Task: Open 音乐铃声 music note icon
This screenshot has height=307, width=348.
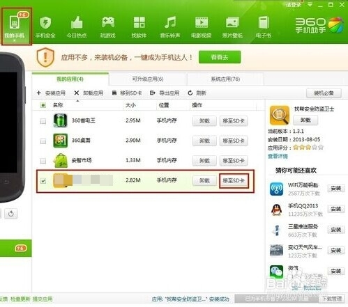Action: pyautogui.click(x=170, y=23)
